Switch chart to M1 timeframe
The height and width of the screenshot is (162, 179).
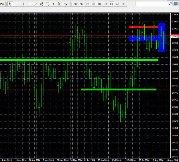(75, 4)
